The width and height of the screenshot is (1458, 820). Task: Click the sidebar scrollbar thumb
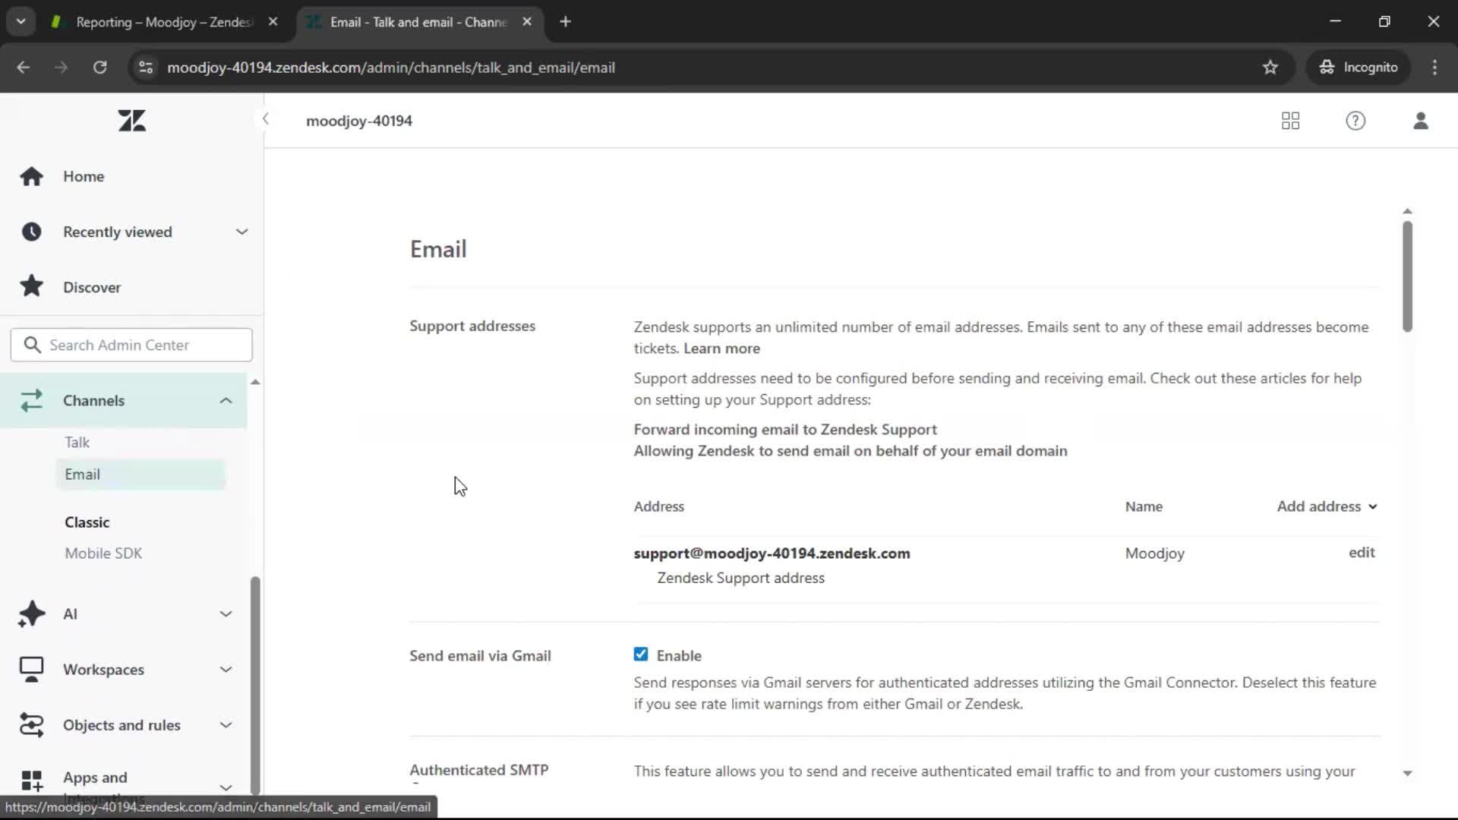(255, 685)
